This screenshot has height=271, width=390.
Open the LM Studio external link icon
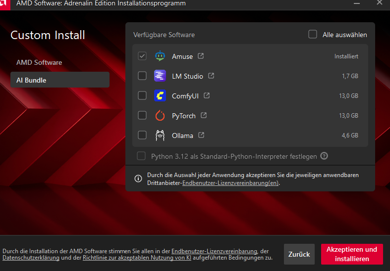pos(211,76)
